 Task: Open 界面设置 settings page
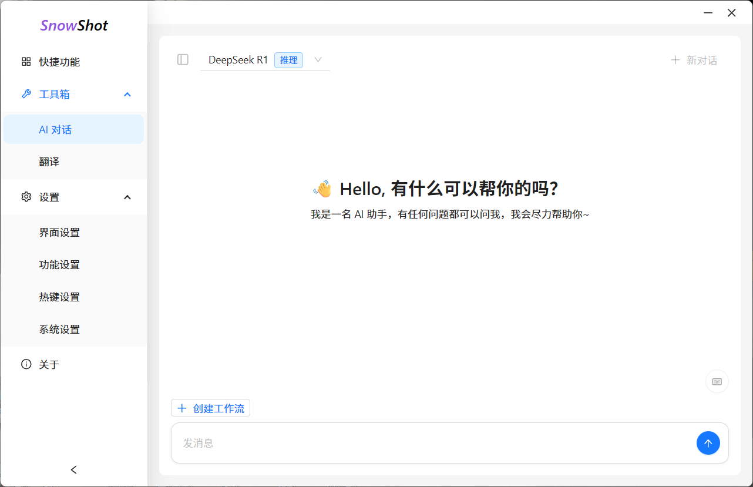pos(59,232)
